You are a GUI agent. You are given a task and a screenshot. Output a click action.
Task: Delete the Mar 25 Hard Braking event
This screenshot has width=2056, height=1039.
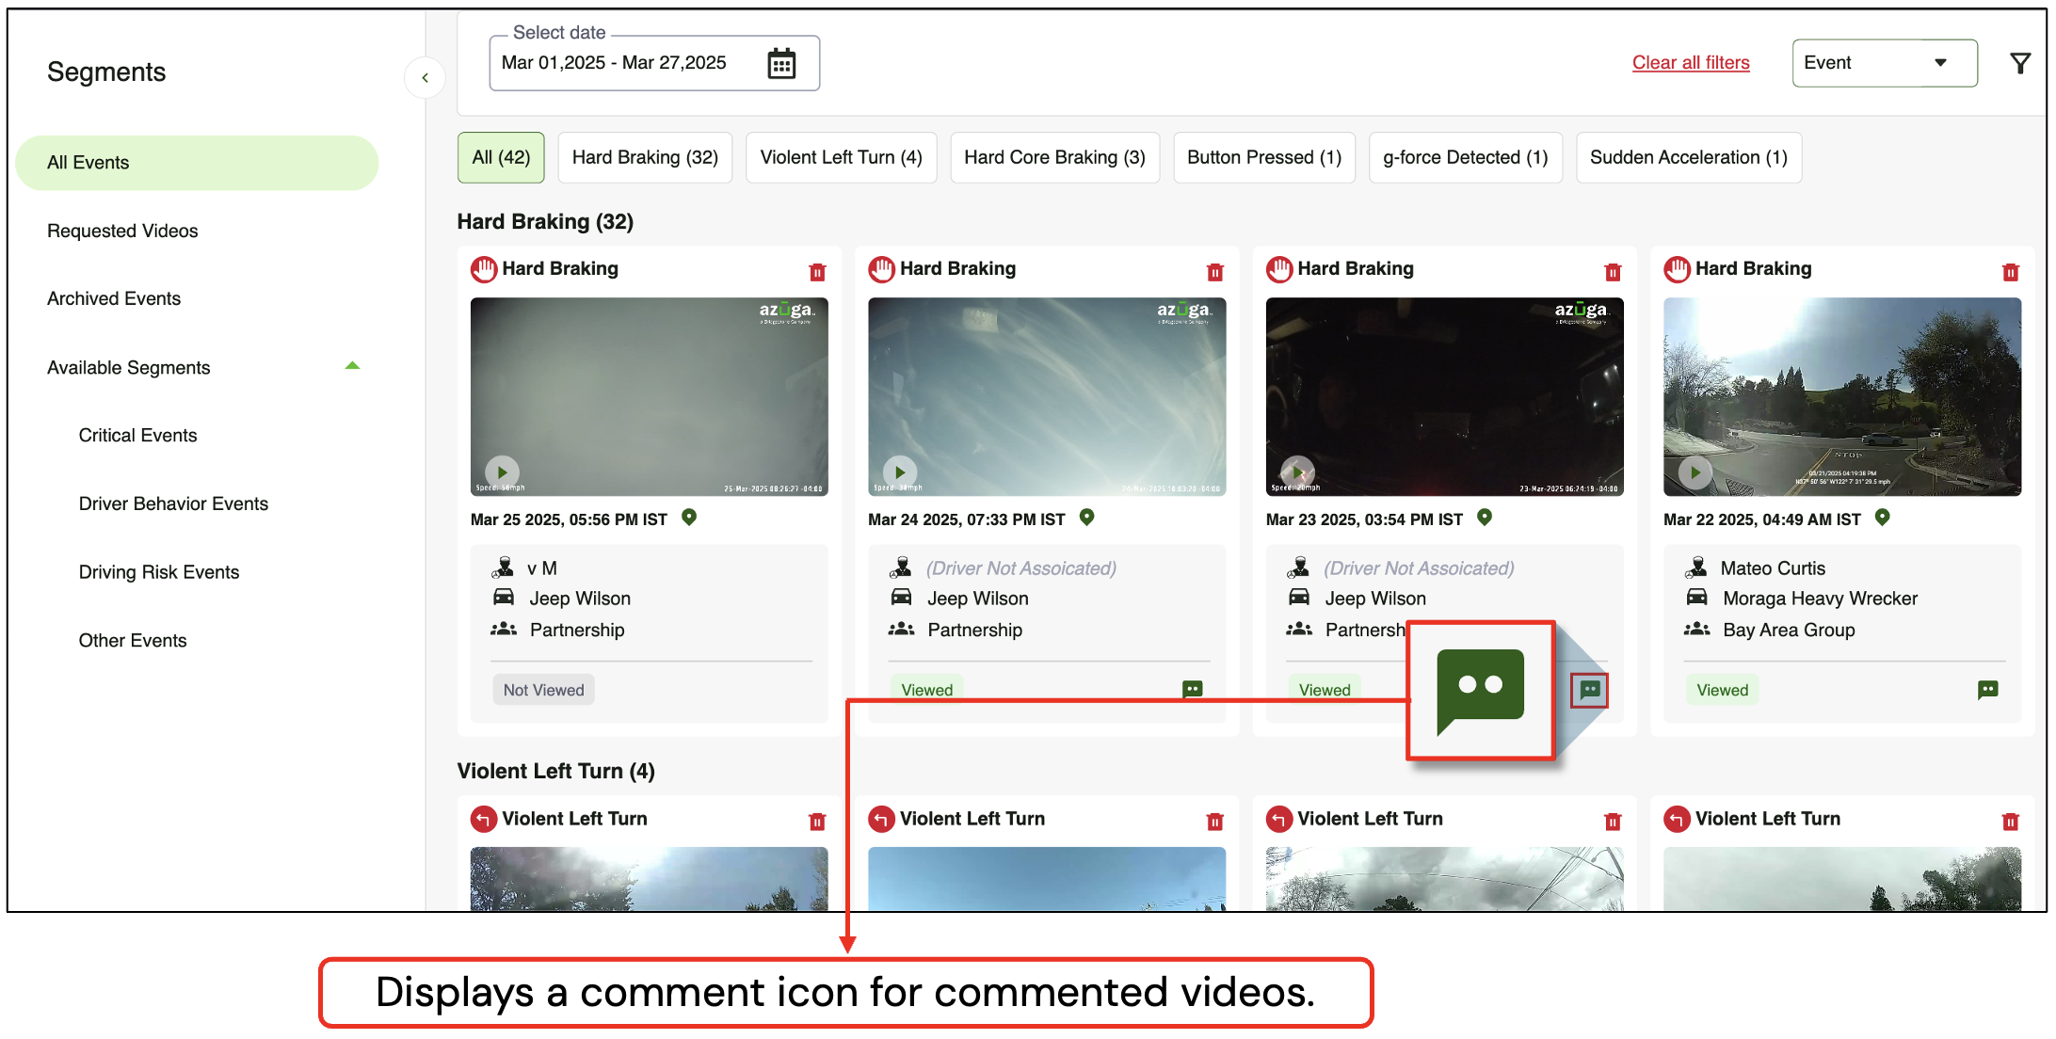(x=816, y=272)
